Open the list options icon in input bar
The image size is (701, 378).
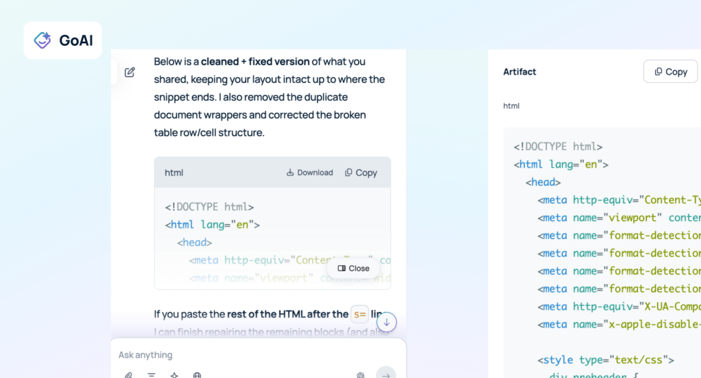pos(151,375)
